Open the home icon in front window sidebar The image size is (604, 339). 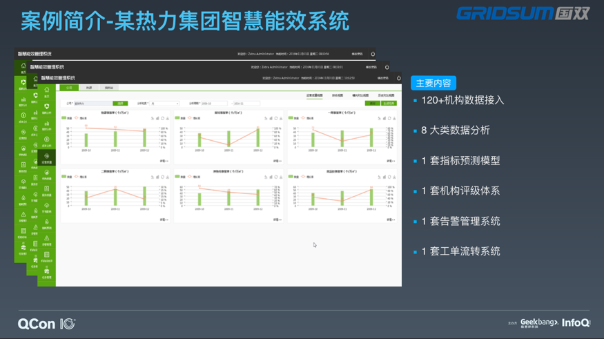[x=47, y=90]
